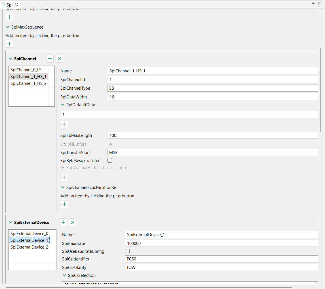The image size is (325, 289).
Task: Select SpiChannel_0_LS in channel list
Action: coord(26,70)
